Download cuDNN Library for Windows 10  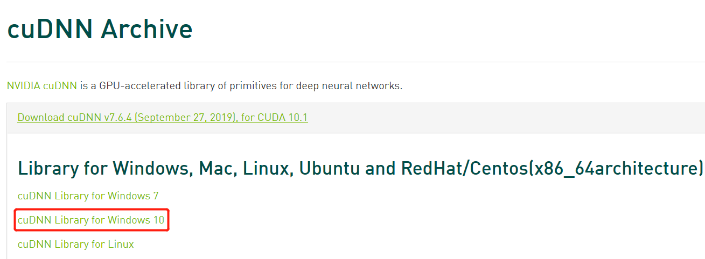pyautogui.click(x=91, y=220)
